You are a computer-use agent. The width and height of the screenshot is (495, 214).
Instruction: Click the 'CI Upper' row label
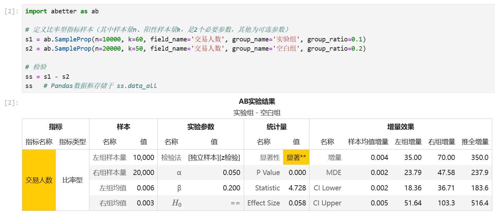pyautogui.click(x=327, y=203)
